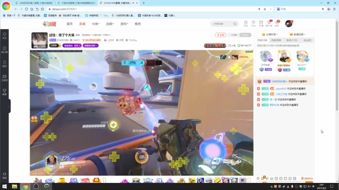Expand the 分类 dropdown in navigation

[x=96, y=24]
